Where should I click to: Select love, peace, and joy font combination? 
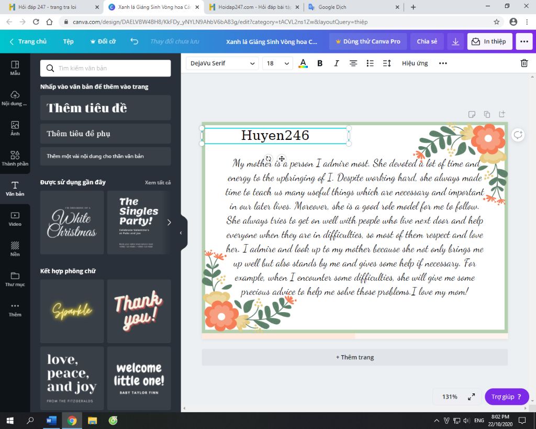point(72,378)
